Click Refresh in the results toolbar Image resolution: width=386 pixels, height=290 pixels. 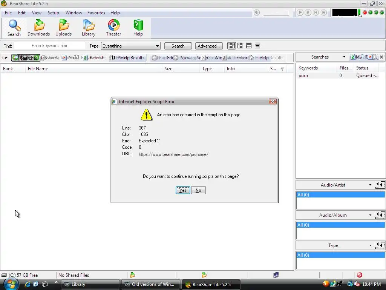click(x=94, y=58)
